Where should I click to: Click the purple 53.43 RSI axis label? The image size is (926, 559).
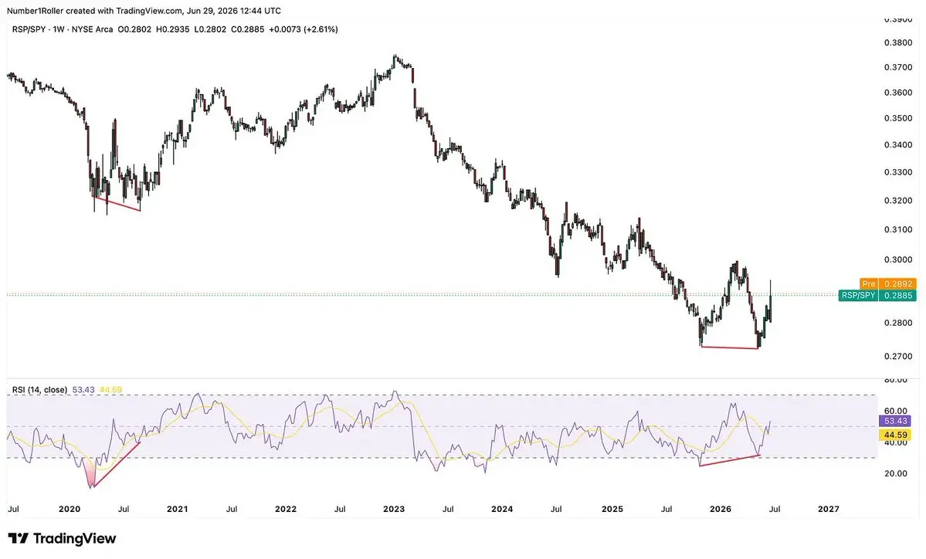tap(895, 421)
